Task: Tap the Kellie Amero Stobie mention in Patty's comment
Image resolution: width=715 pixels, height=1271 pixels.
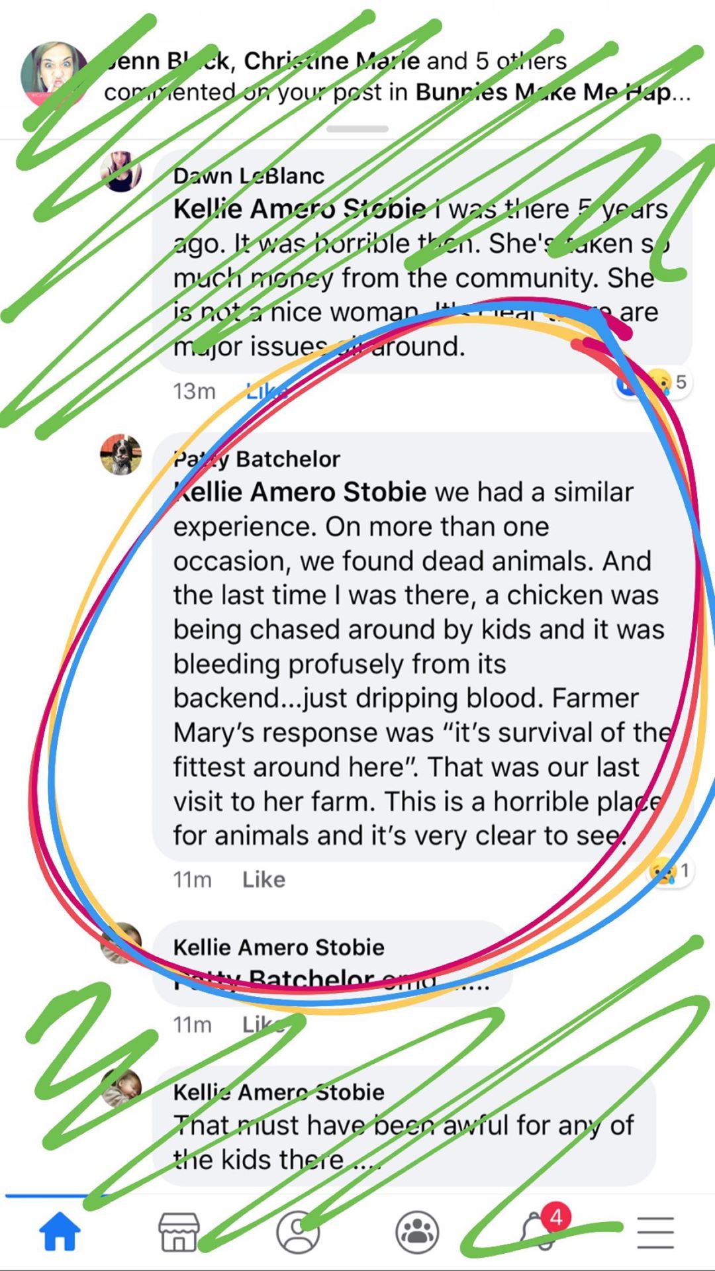Action: coord(300,493)
